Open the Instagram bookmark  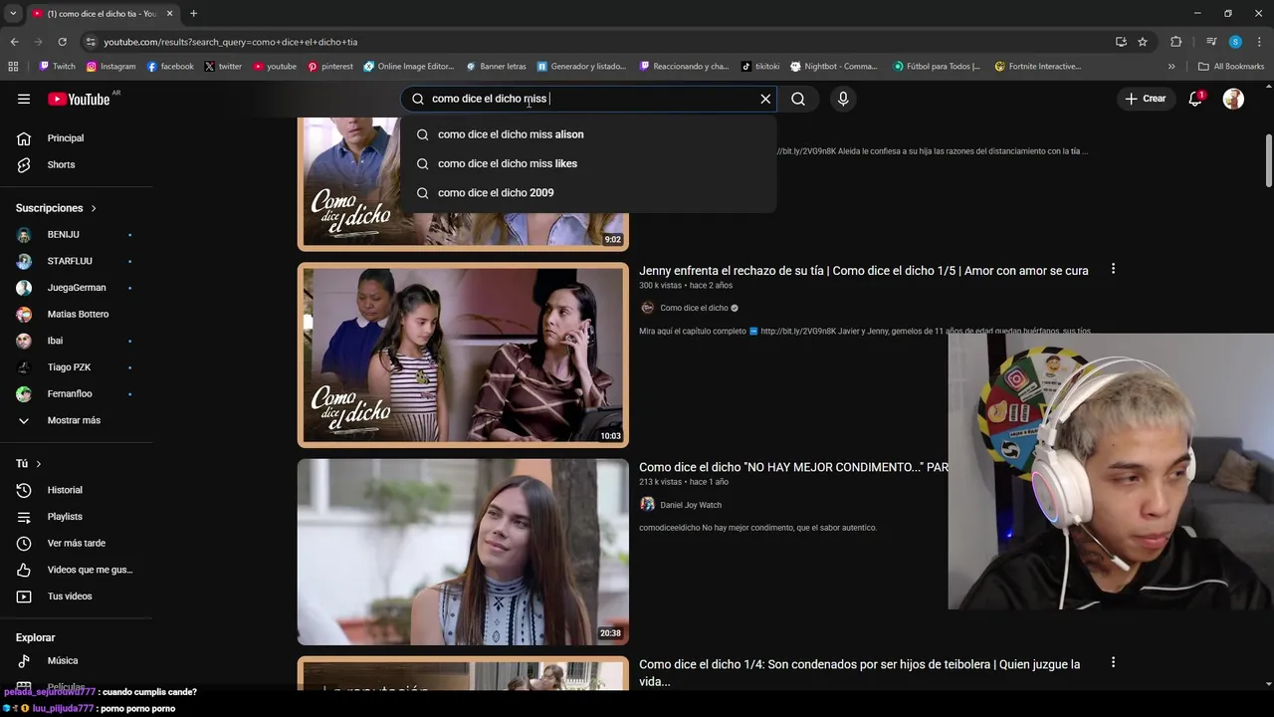point(110,67)
